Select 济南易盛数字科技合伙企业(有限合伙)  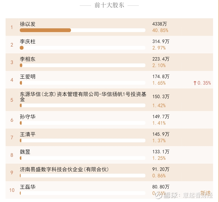[x=64, y=169]
